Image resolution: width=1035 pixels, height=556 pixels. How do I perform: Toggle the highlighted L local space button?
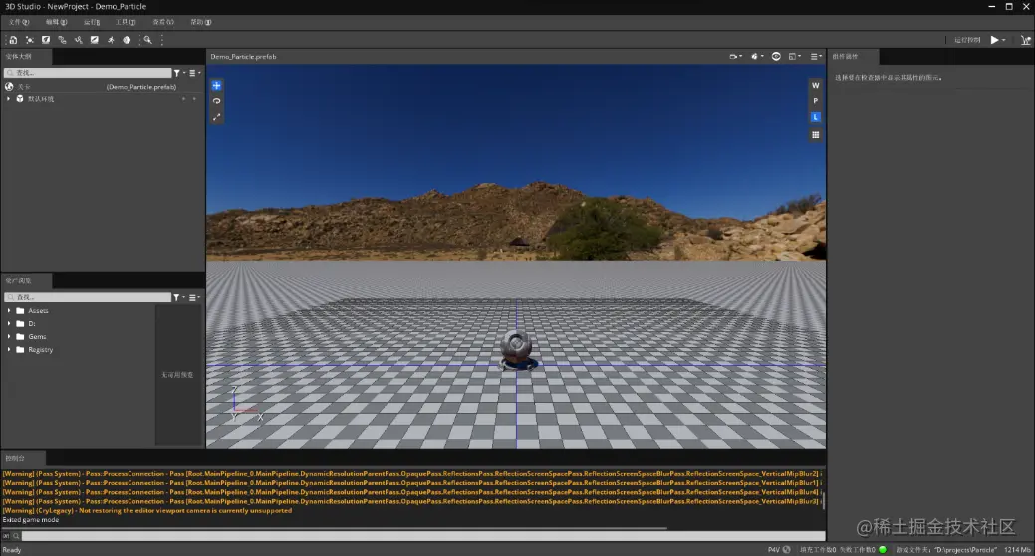click(815, 117)
